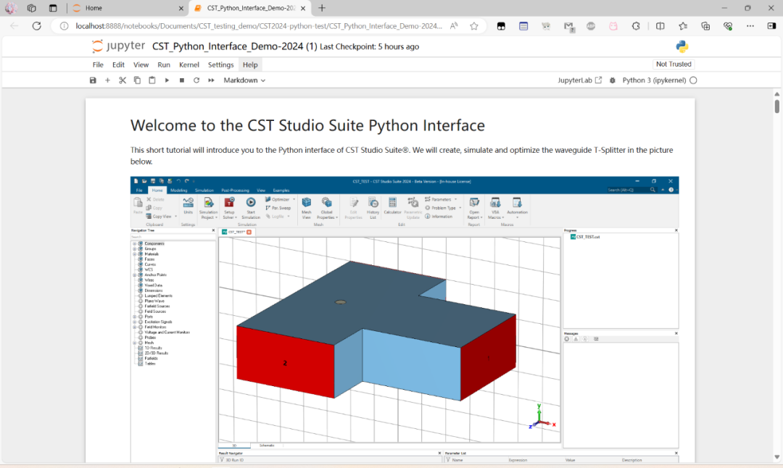Interrupt the kernel with stop icon

click(181, 80)
